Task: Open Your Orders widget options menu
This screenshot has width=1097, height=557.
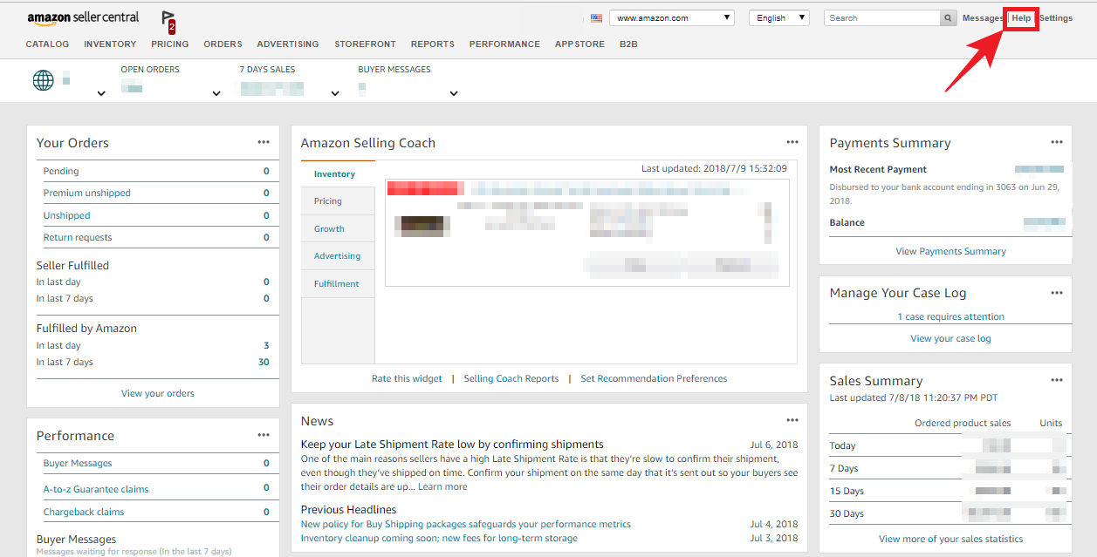Action: coord(264,142)
